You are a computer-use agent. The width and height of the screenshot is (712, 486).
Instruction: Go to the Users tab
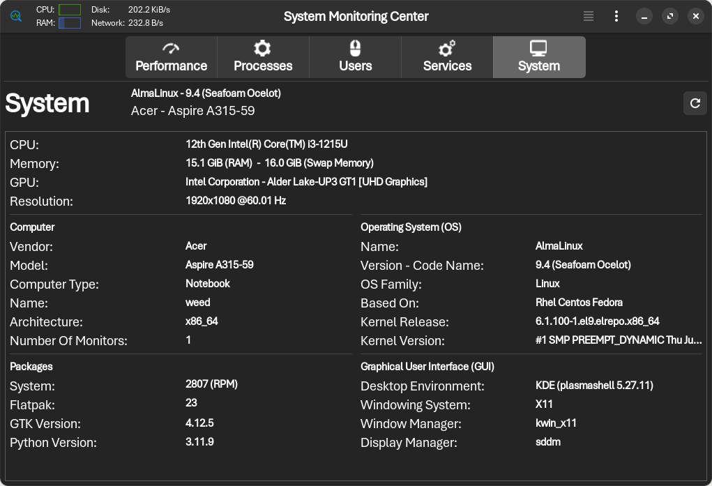point(355,57)
